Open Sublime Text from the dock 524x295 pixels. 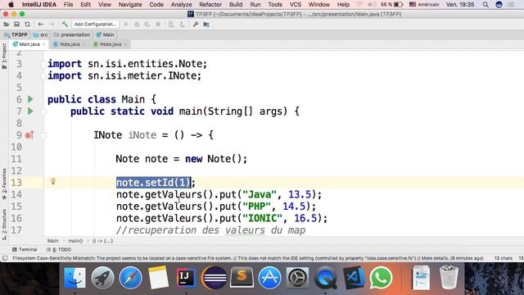242,278
